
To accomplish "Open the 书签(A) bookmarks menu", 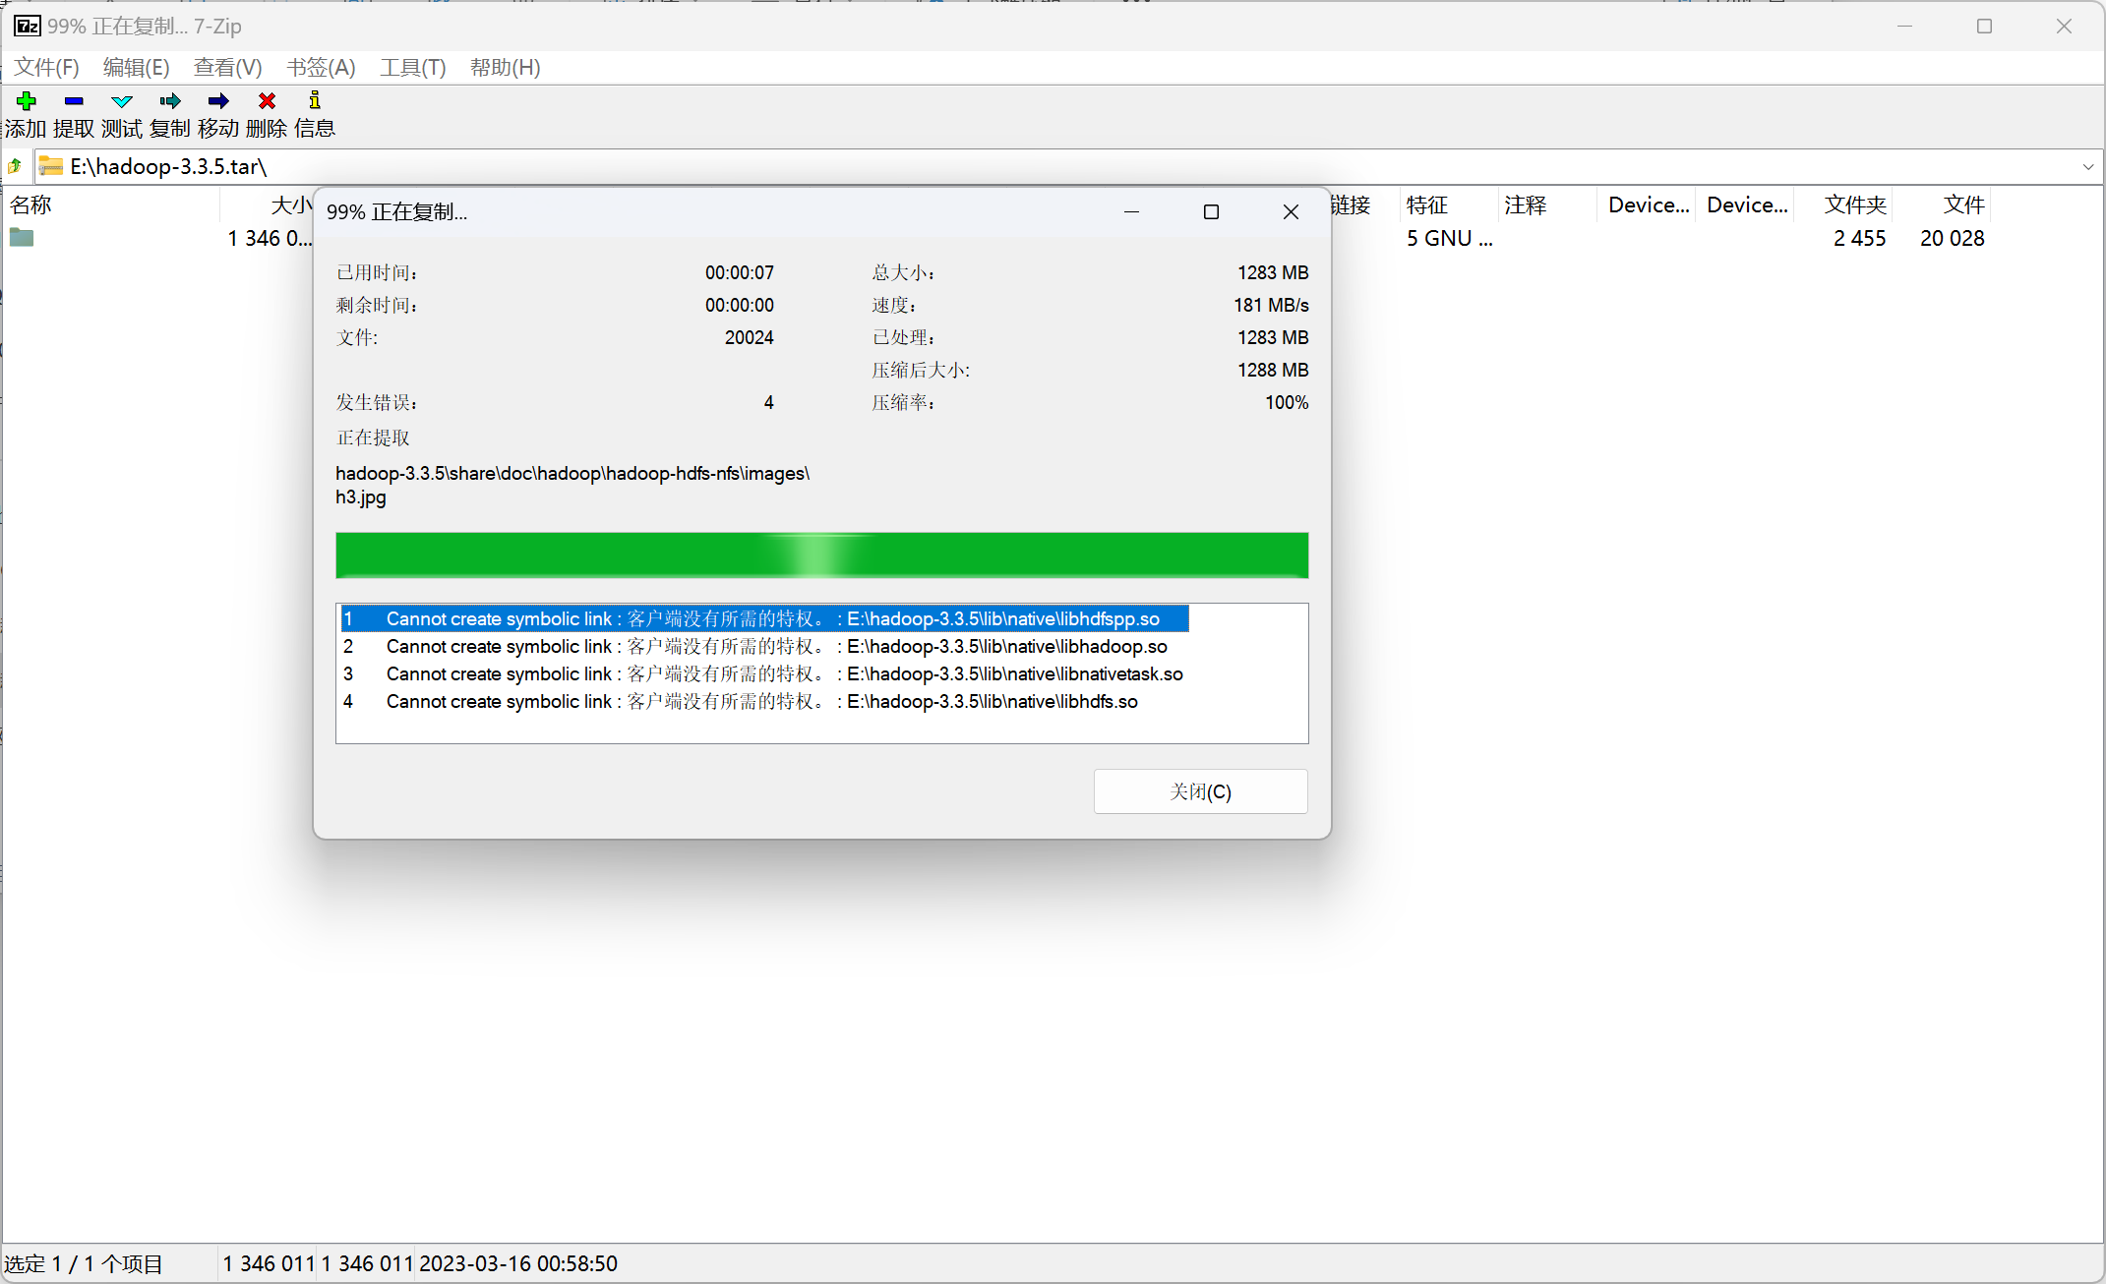I will (x=321, y=67).
